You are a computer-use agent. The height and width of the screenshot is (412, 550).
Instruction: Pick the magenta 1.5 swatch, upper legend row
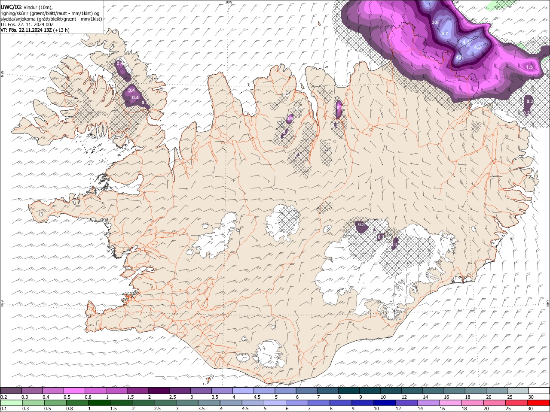coord(137,391)
